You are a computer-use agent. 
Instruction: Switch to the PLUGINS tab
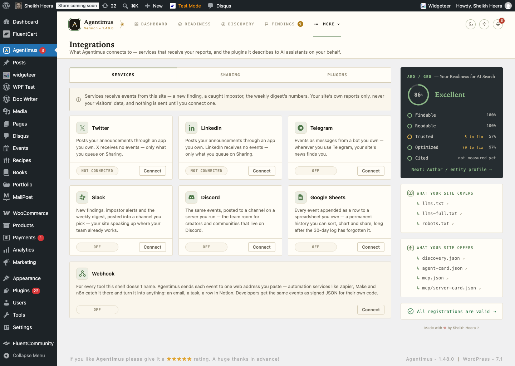337,75
